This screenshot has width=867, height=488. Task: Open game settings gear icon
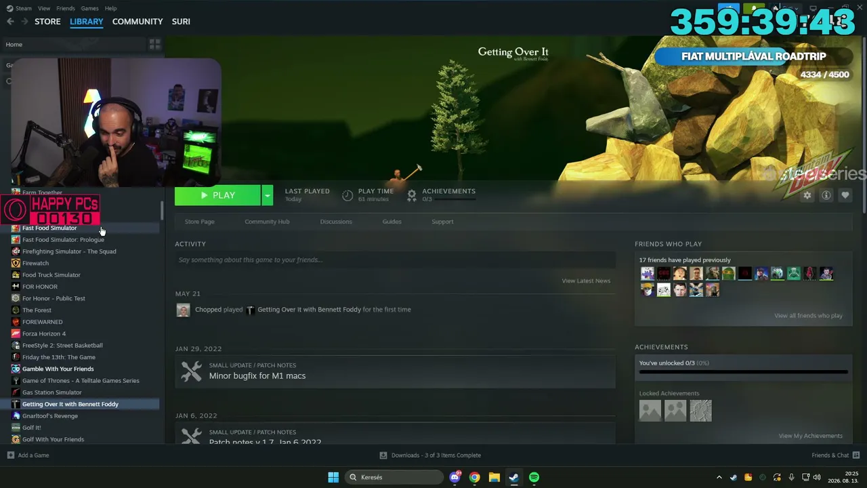pyautogui.click(x=807, y=195)
